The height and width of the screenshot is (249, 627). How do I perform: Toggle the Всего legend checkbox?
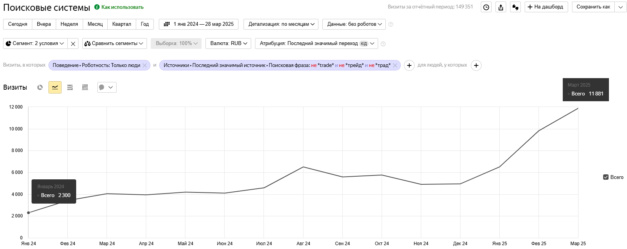606,177
